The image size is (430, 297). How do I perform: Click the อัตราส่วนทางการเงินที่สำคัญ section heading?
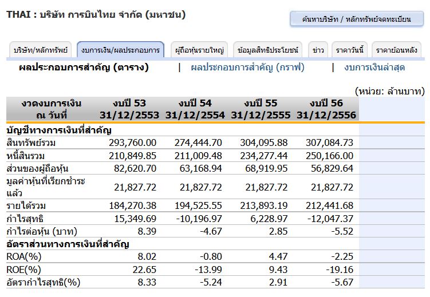(68, 244)
